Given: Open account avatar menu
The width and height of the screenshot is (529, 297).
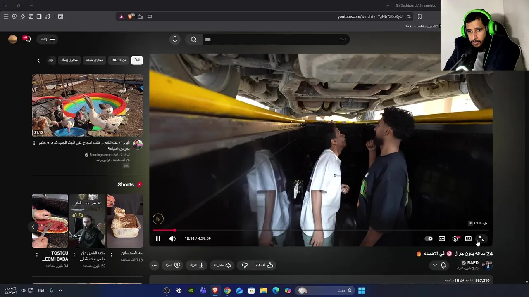Looking at the screenshot, I should (x=13, y=39).
